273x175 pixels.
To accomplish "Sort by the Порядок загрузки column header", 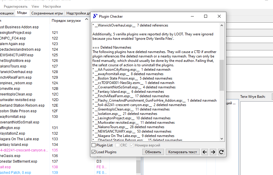I will click(66, 21).
